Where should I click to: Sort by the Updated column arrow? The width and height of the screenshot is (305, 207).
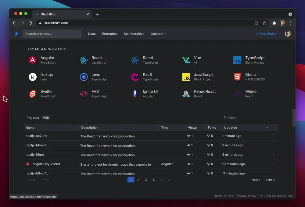(267, 128)
